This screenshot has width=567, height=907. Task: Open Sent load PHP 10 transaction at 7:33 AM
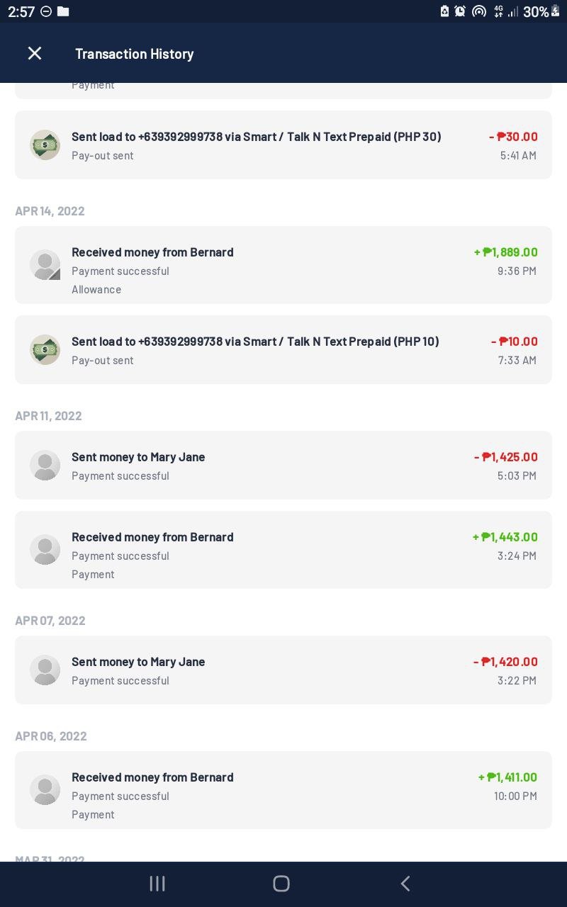[283, 349]
